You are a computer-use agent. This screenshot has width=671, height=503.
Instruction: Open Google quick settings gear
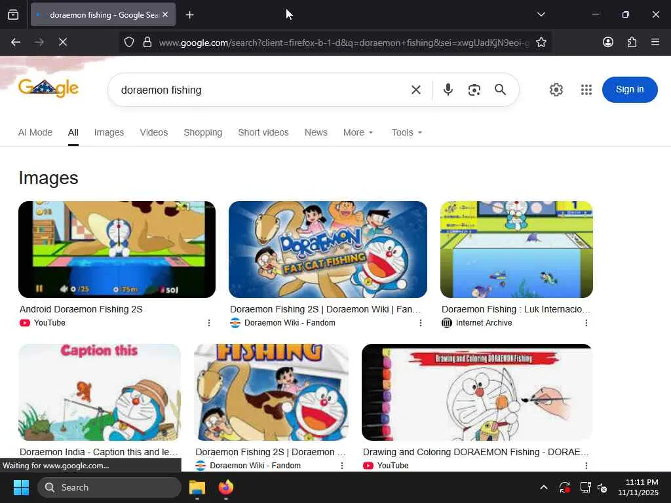tap(556, 90)
